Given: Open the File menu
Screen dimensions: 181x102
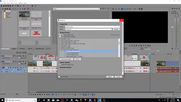Looking at the screenshot, I should pyautogui.click(x=1, y=3).
